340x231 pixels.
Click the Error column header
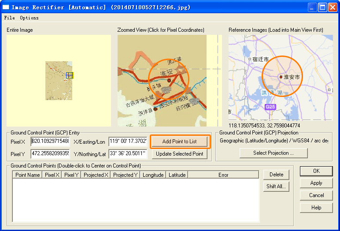tap(223, 175)
